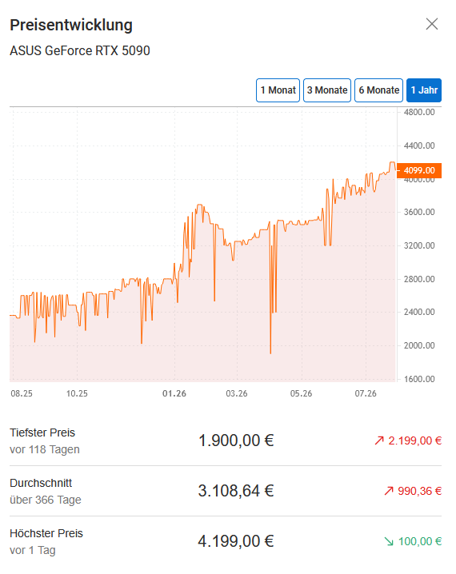
Task: Click the 05.26 date axis label
Action: pos(301,393)
